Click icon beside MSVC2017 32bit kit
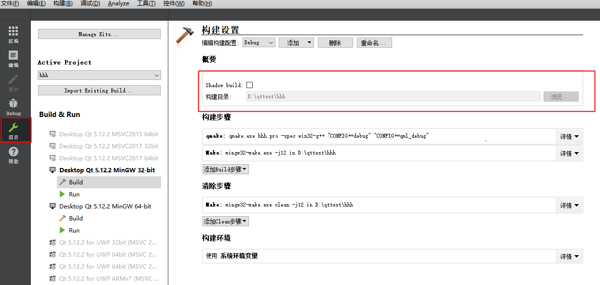Screen dimensions: 600x285 (x=53, y=146)
